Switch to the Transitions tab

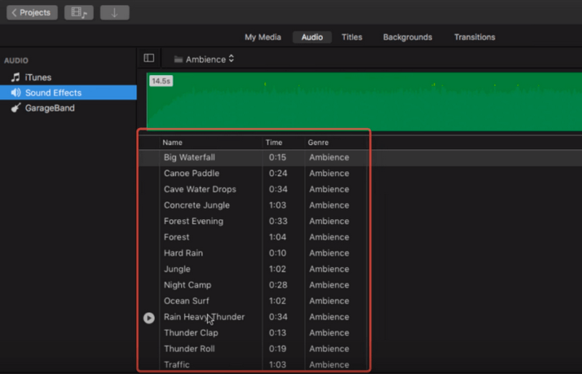(x=475, y=37)
